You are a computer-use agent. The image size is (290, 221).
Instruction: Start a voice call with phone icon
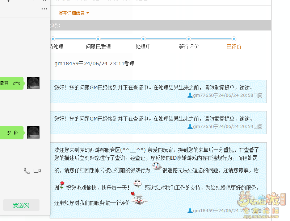point(27,171)
